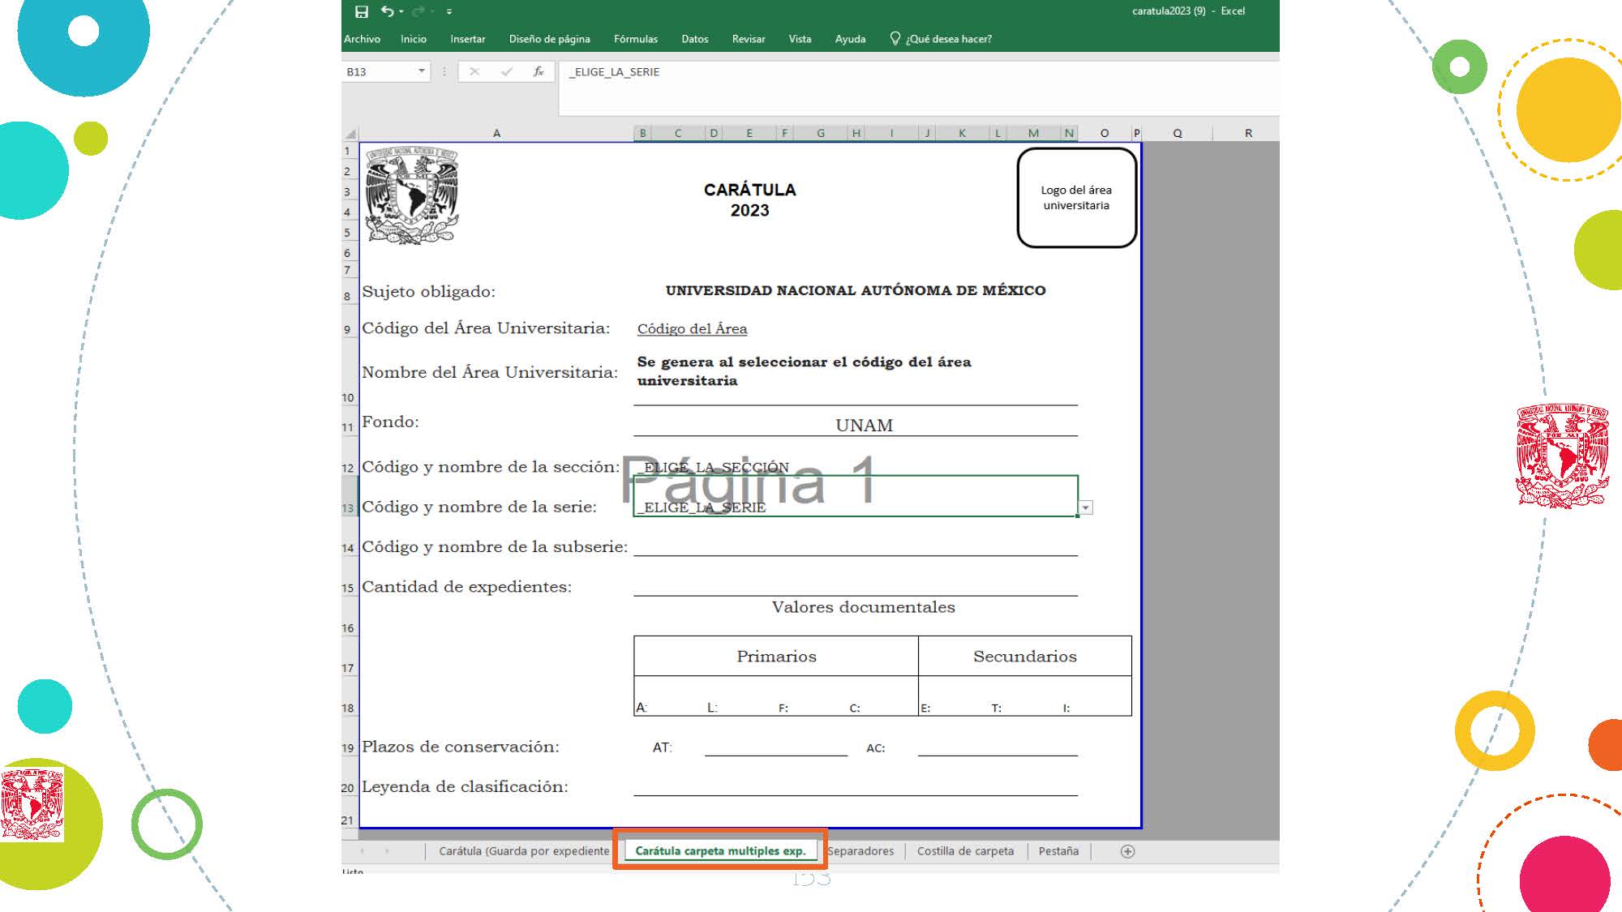Open the Undo history dropdown arrow

(x=401, y=11)
